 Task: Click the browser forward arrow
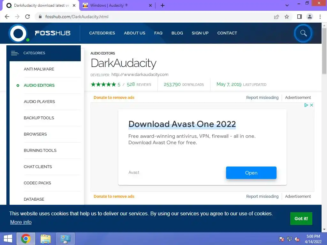(17, 17)
